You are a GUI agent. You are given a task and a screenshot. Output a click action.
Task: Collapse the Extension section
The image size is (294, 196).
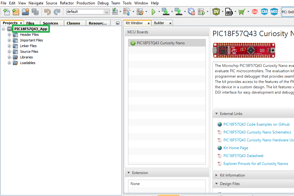[x=129, y=173]
